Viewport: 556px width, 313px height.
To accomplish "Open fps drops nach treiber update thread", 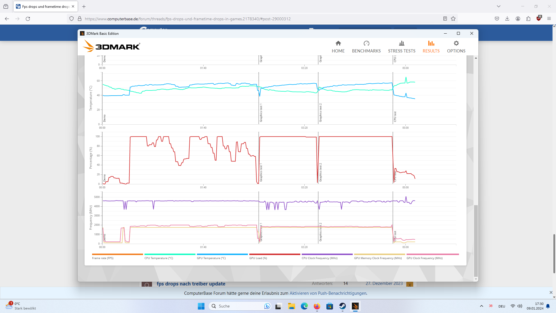I will click(191, 284).
